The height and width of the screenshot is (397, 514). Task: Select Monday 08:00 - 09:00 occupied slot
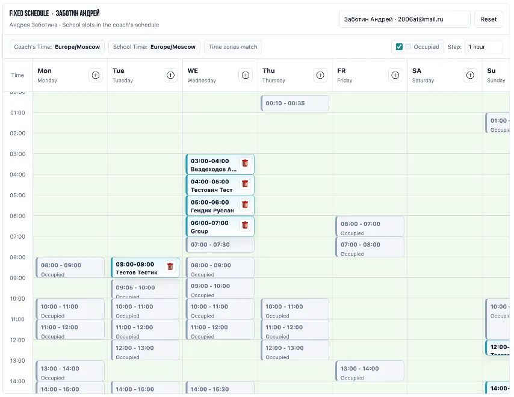coord(70,268)
